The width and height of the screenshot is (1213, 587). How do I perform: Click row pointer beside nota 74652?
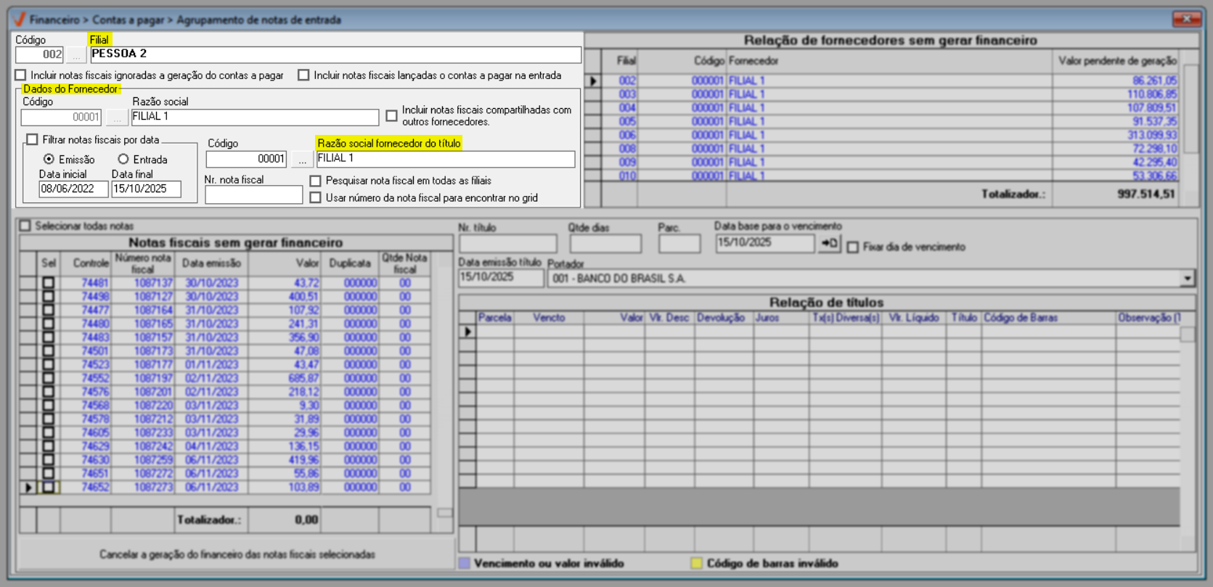point(28,488)
